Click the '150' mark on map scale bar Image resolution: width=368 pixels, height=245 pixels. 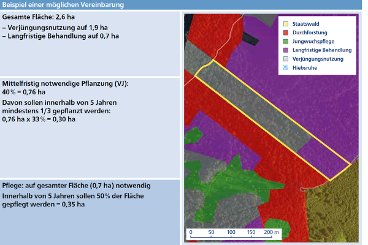tap(251, 232)
